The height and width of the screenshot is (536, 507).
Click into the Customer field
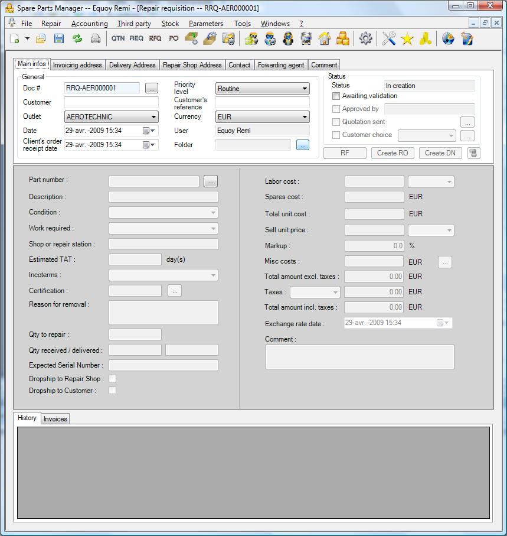click(112, 102)
